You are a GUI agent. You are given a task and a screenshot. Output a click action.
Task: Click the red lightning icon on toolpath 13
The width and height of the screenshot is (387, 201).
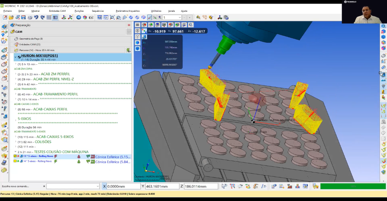pyautogui.click(x=56, y=156)
